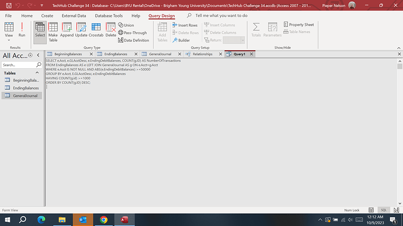Choose the Select query type

tap(40, 32)
